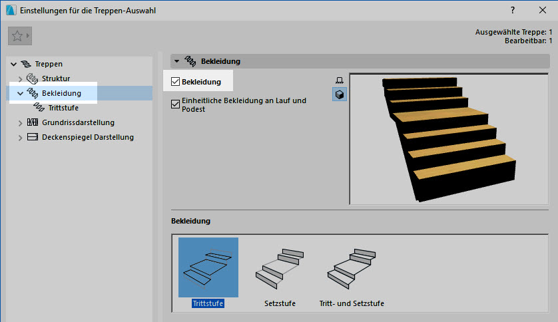
Task: Open Deckenspiegel Darstellung page
Action: (x=88, y=137)
